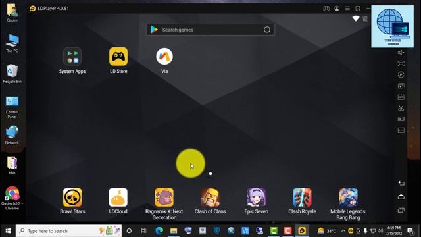The image size is (421, 237).
Task: Open the green Camtasia taskbar icon
Action: click(274, 231)
